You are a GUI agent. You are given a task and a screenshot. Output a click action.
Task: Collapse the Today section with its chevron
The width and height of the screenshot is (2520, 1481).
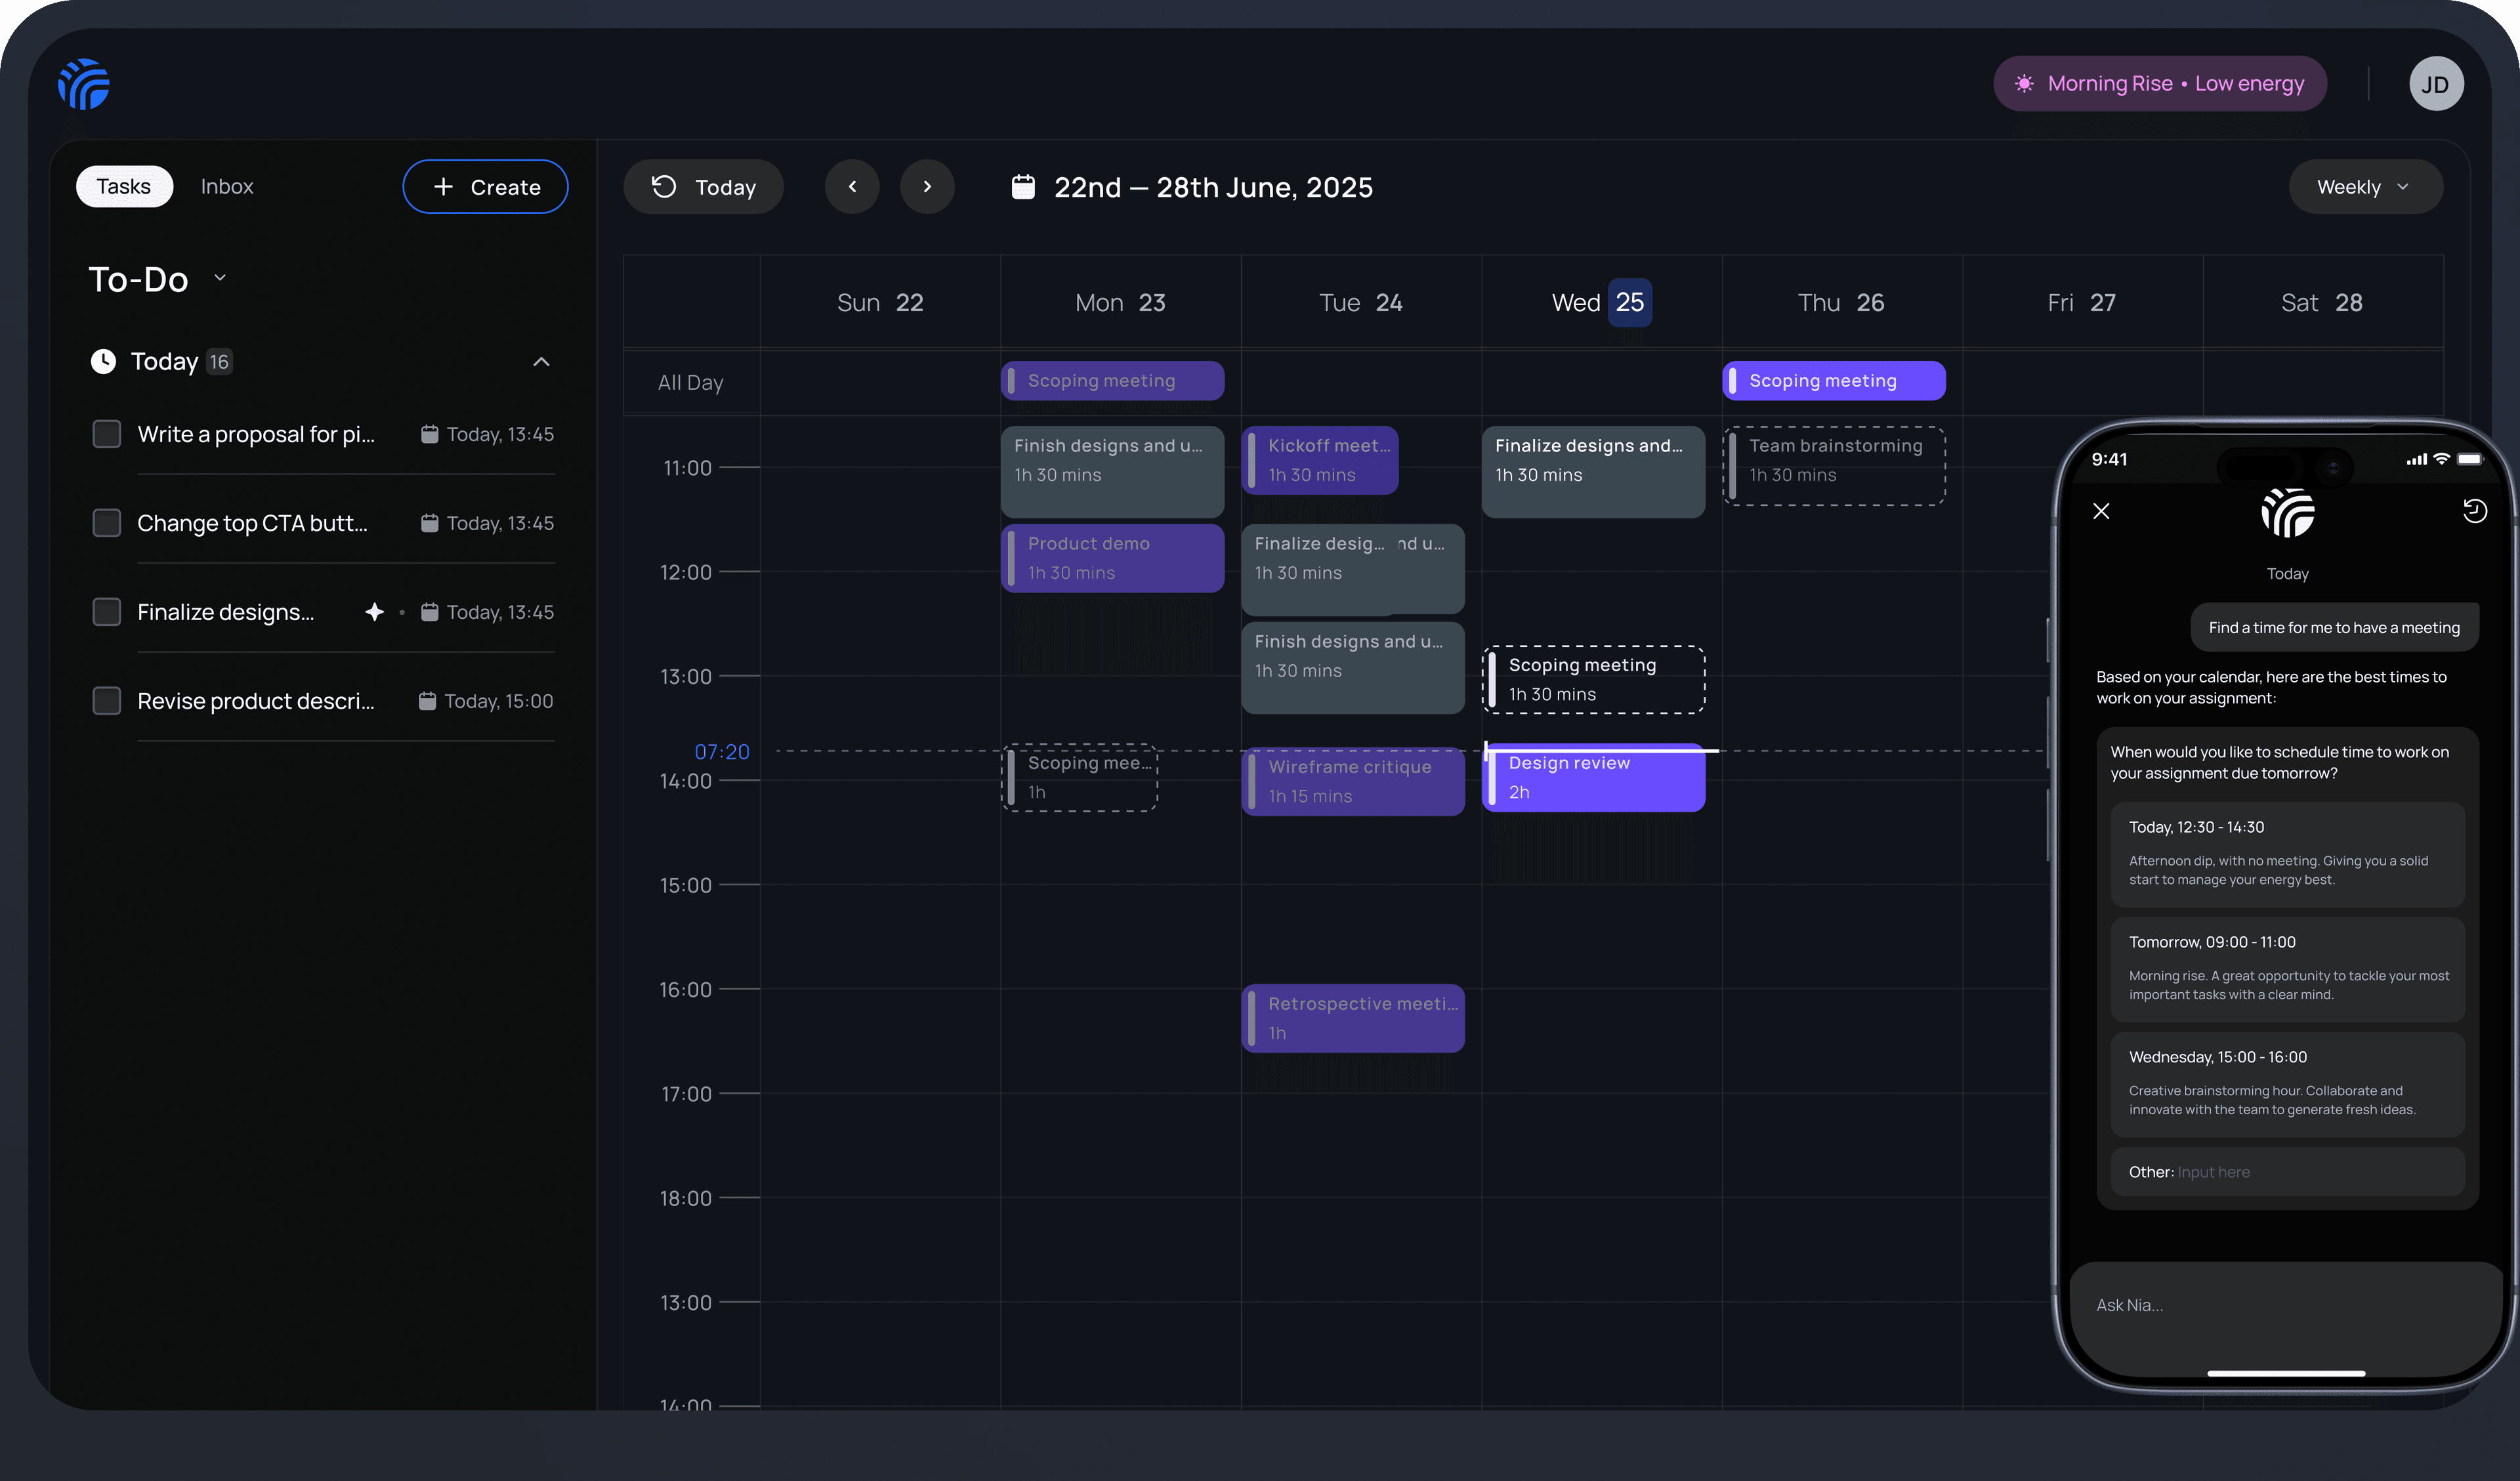(541, 361)
